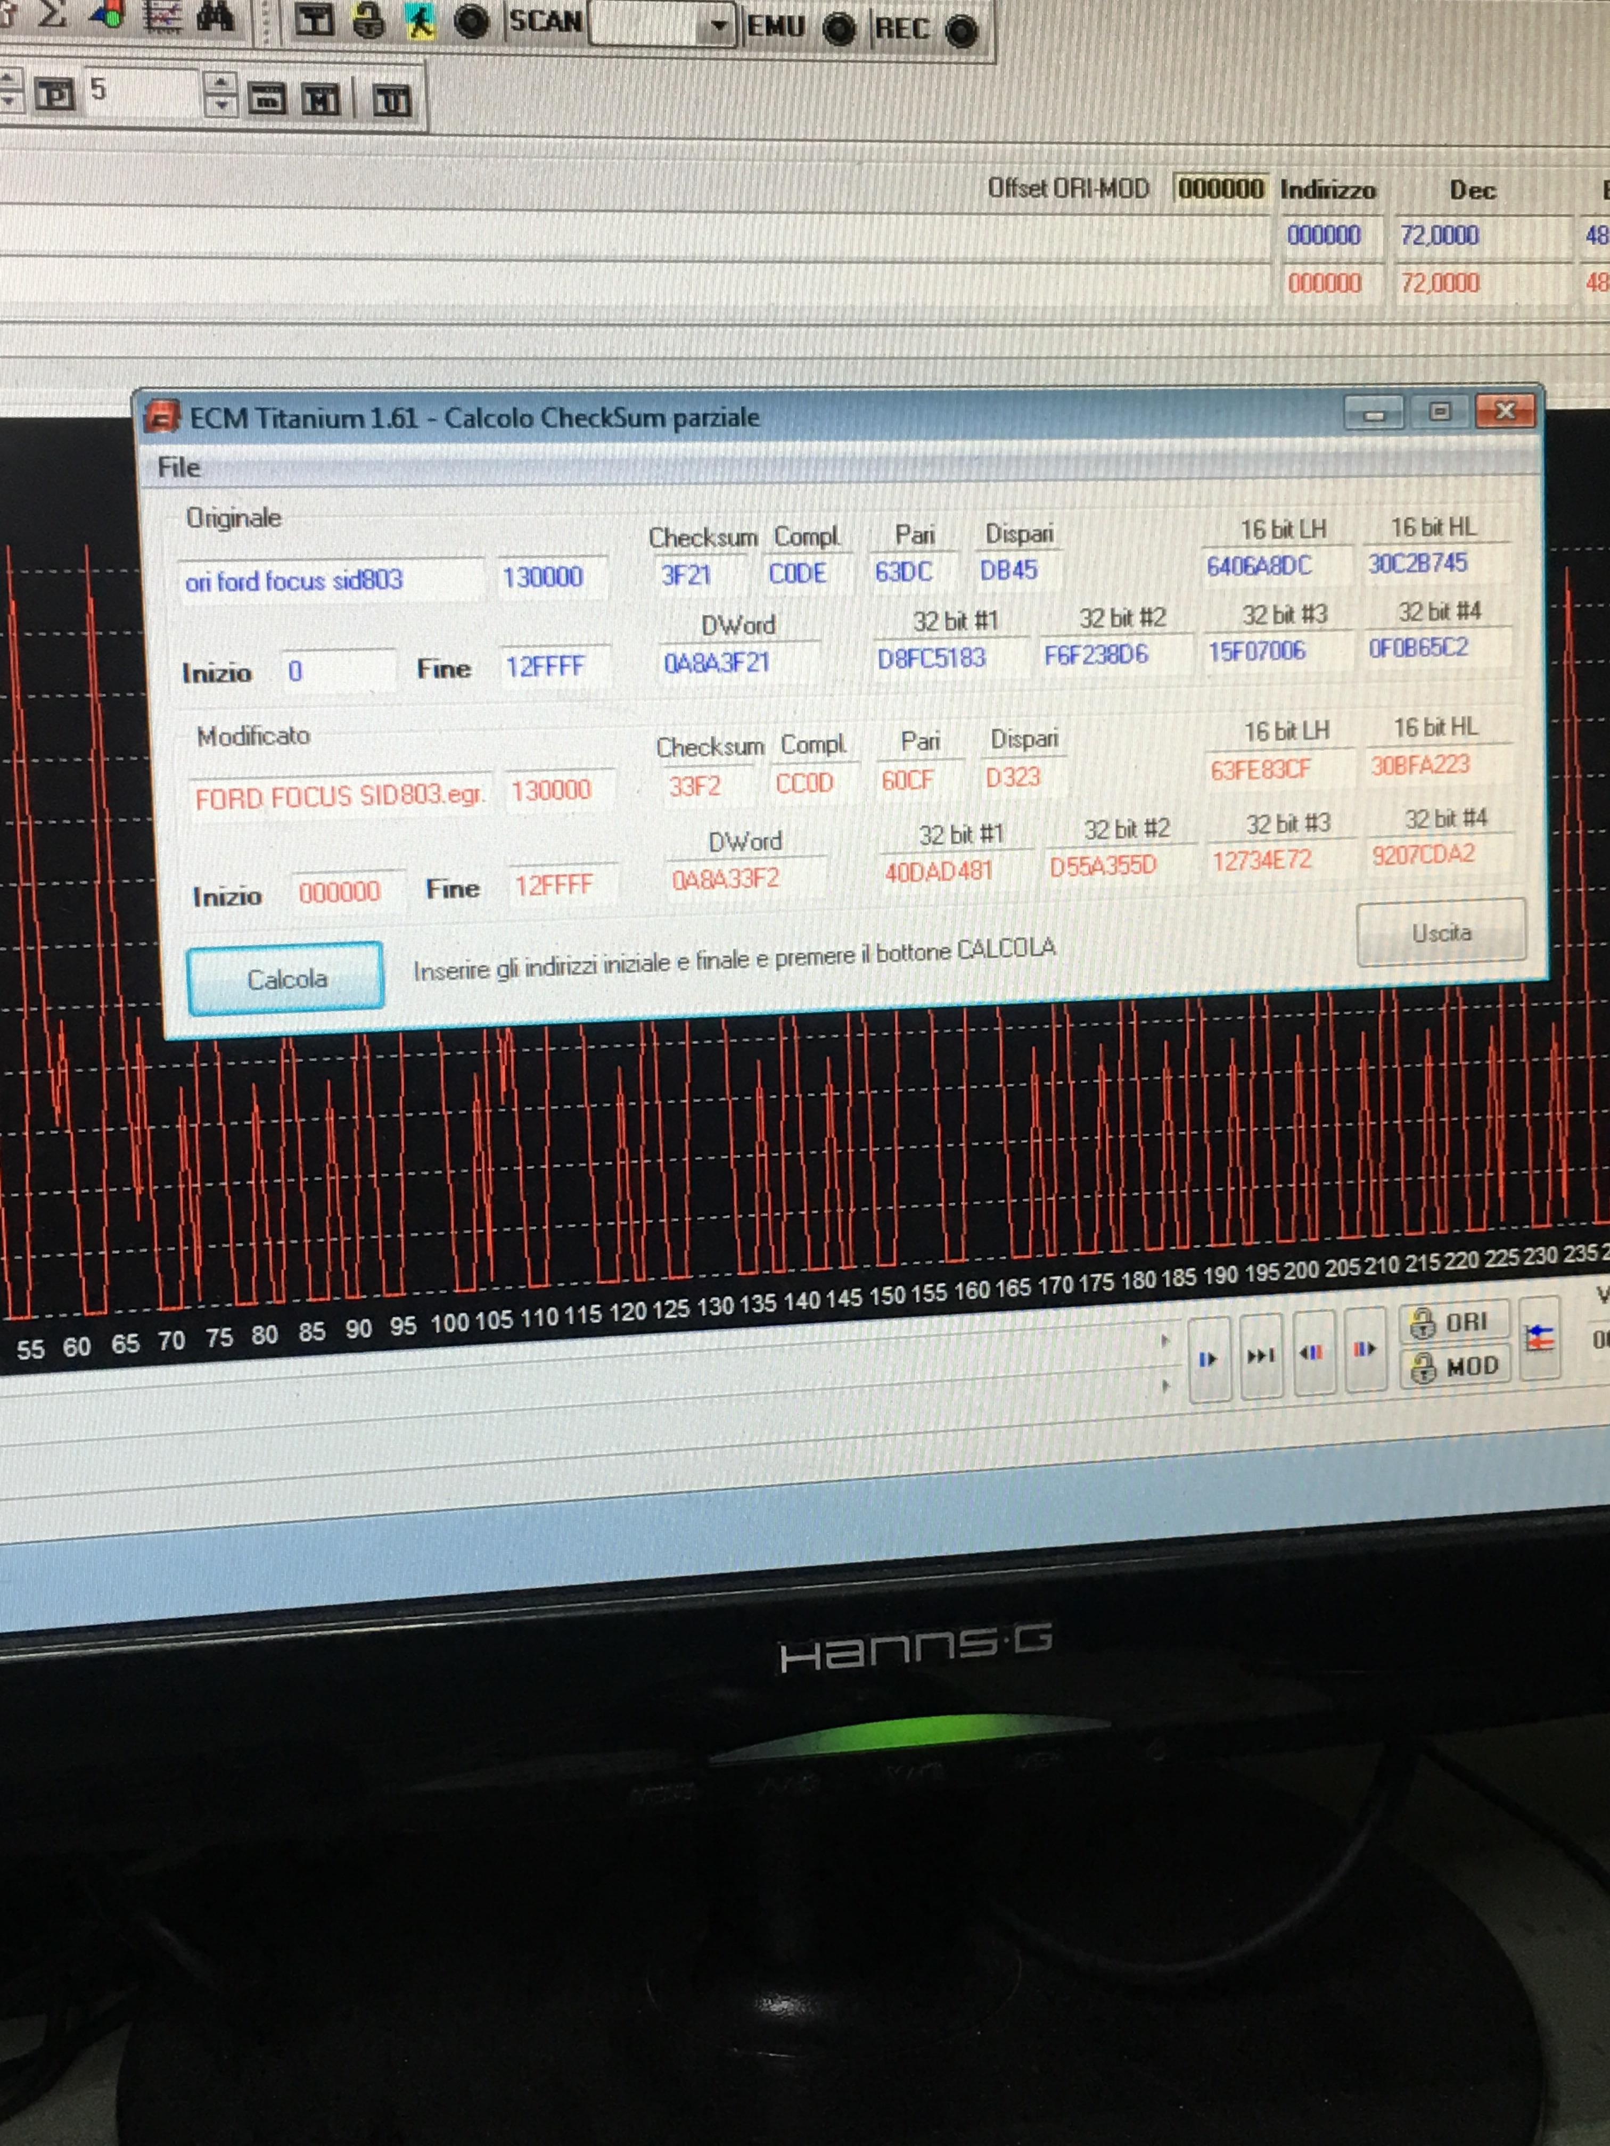This screenshot has width=1610, height=2146.
Task: Click the fast-forward to end button
Action: tap(1262, 1355)
